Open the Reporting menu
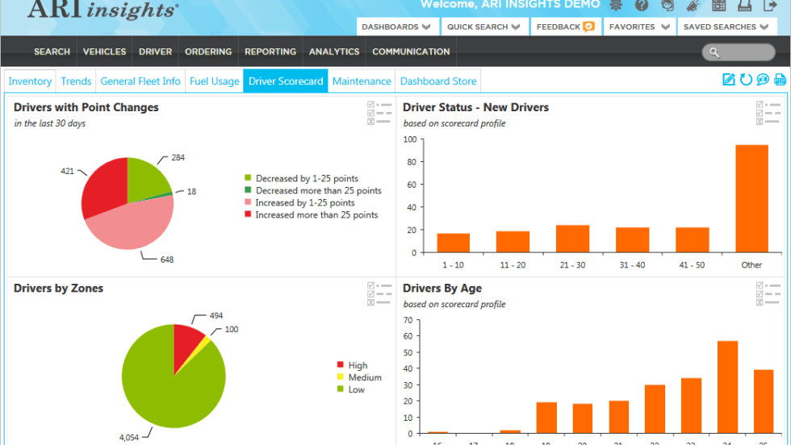 pyautogui.click(x=270, y=52)
